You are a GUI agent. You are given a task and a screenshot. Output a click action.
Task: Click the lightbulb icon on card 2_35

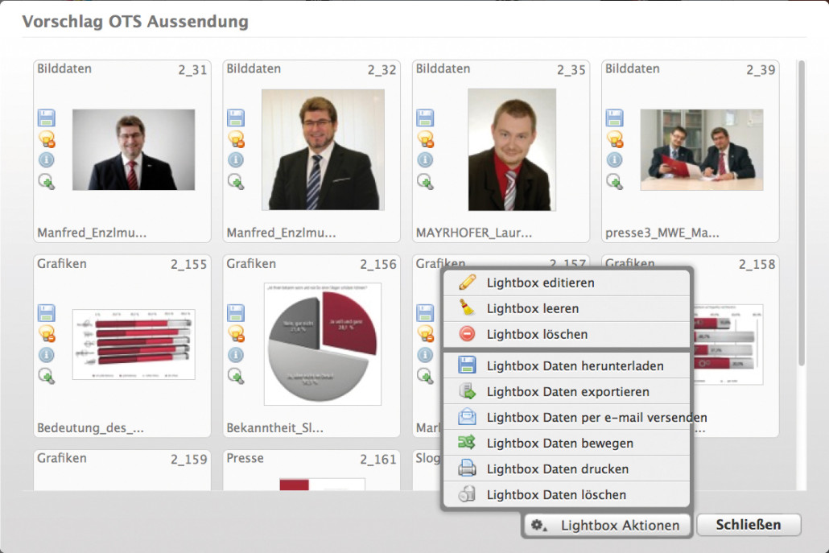pyautogui.click(x=426, y=139)
